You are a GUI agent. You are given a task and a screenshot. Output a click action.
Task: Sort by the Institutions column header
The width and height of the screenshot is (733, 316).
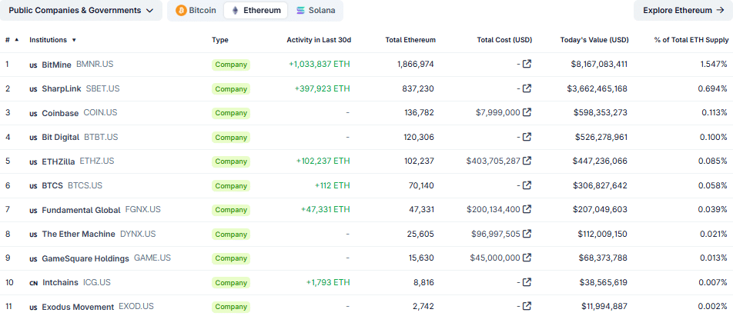point(52,40)
